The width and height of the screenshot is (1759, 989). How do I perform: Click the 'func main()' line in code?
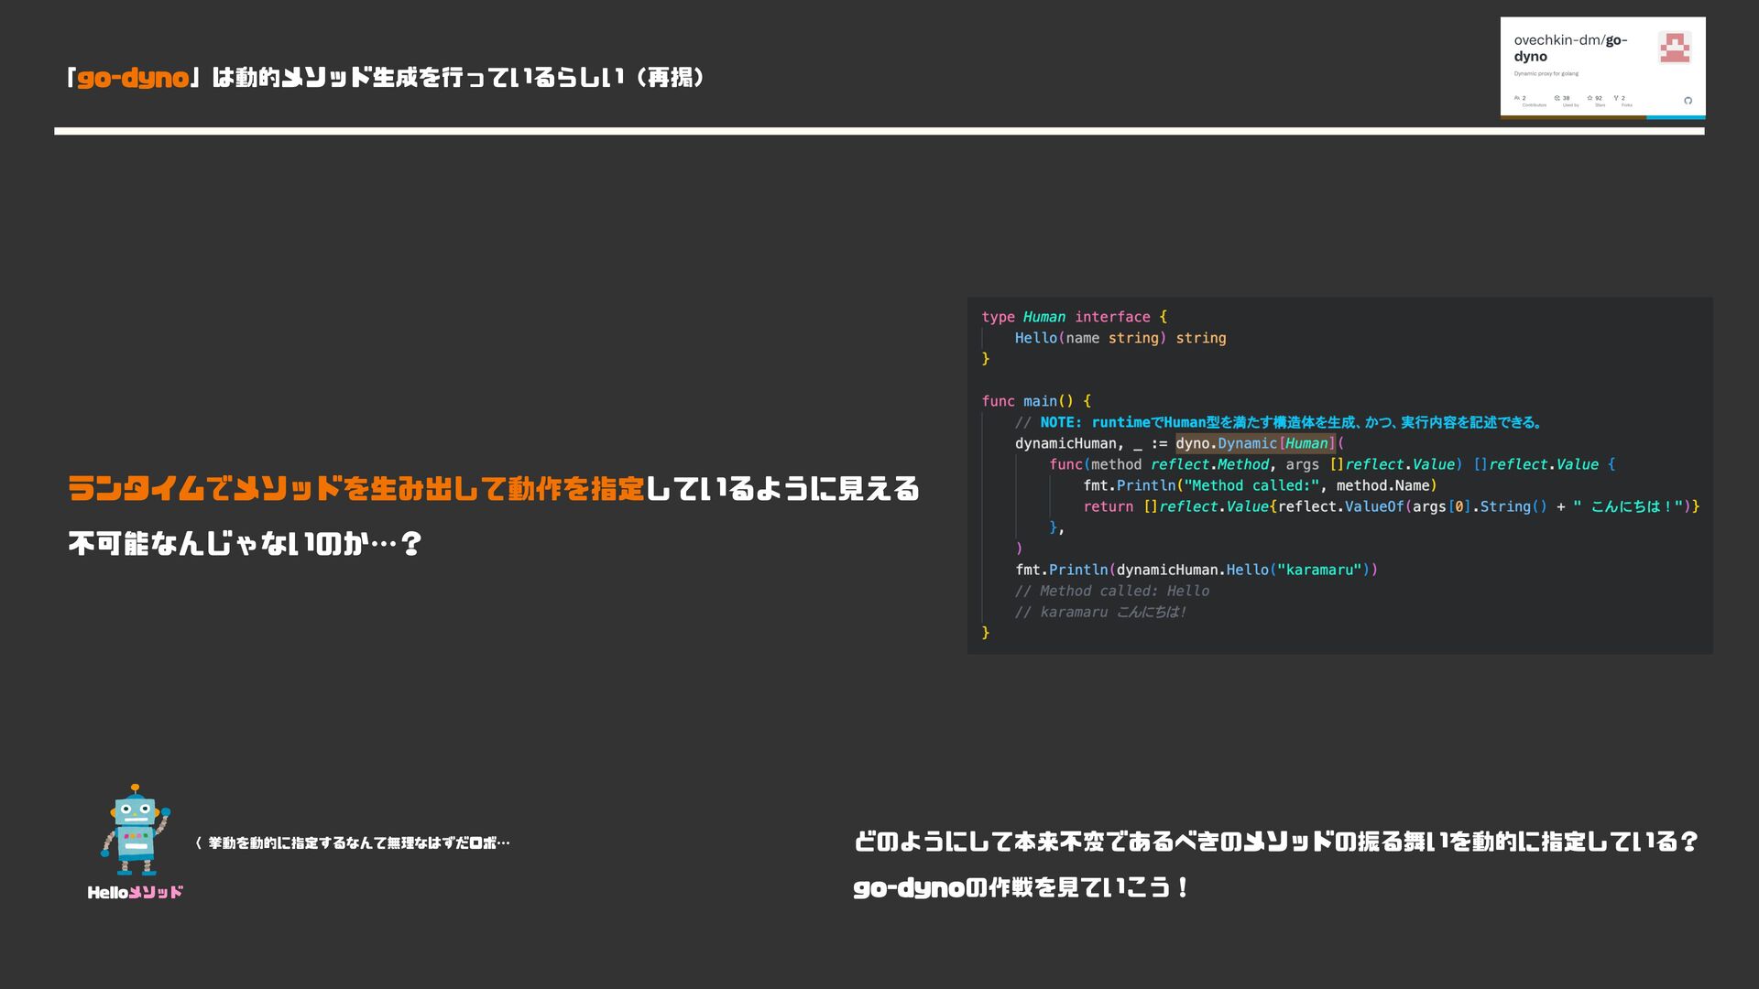[1036, 401]
